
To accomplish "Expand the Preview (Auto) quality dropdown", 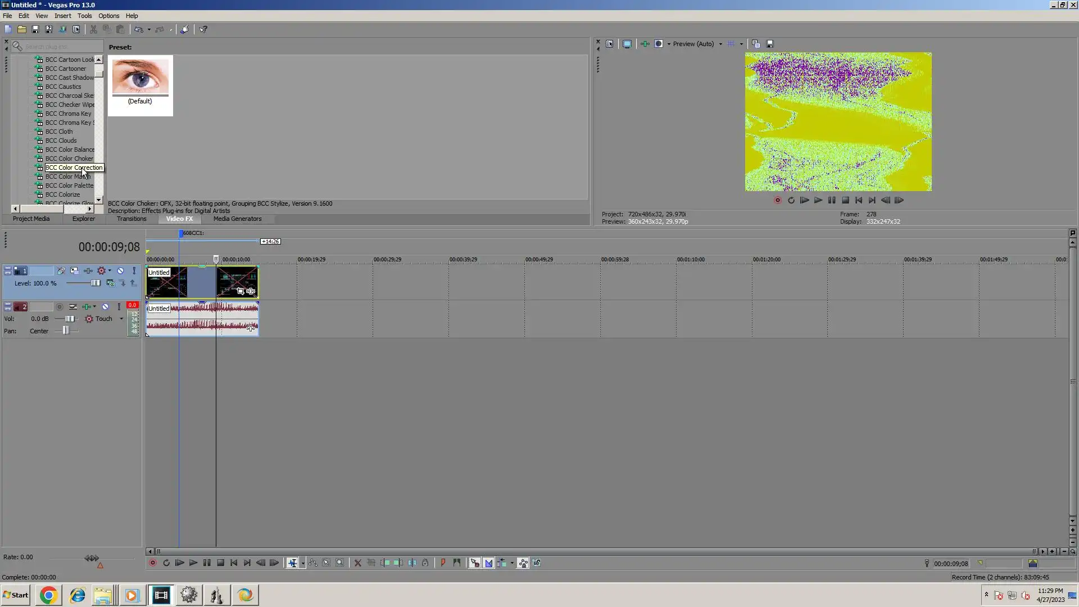I will click(x=720, y=44).
